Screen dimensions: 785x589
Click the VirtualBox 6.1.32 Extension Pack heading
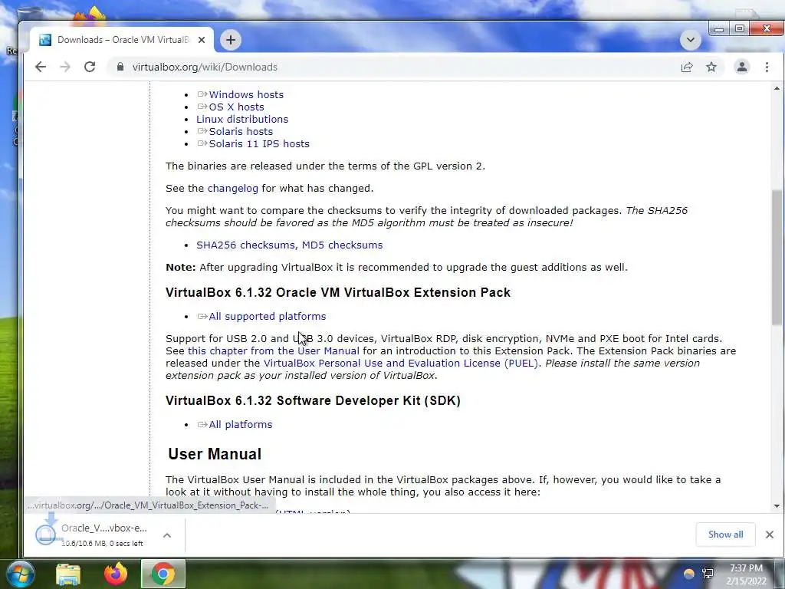[338, 292]
